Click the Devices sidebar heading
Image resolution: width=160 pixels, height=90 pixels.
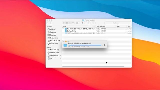(49, 47)
